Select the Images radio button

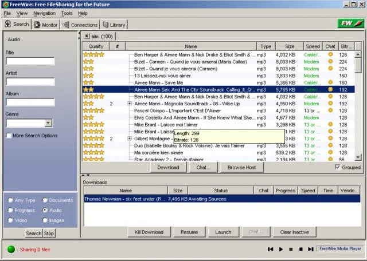[x=45, y=220]
